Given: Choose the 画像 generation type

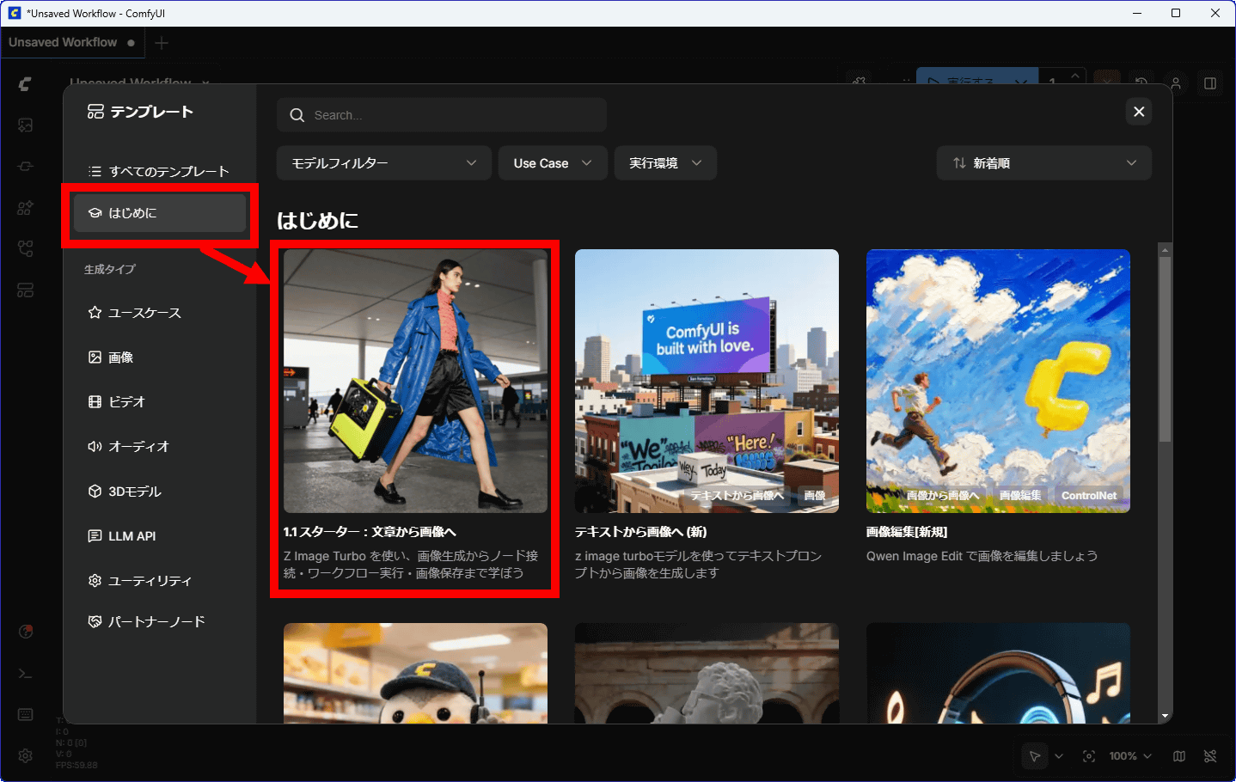Looking at the screenshot, I should (x=120, y=357).
